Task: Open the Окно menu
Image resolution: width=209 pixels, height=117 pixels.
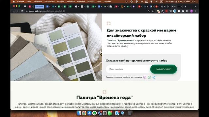Action: click(x=99, y=2)
